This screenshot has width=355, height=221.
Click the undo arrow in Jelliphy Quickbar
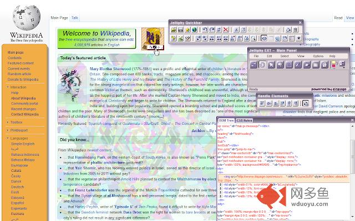(205, 30)
